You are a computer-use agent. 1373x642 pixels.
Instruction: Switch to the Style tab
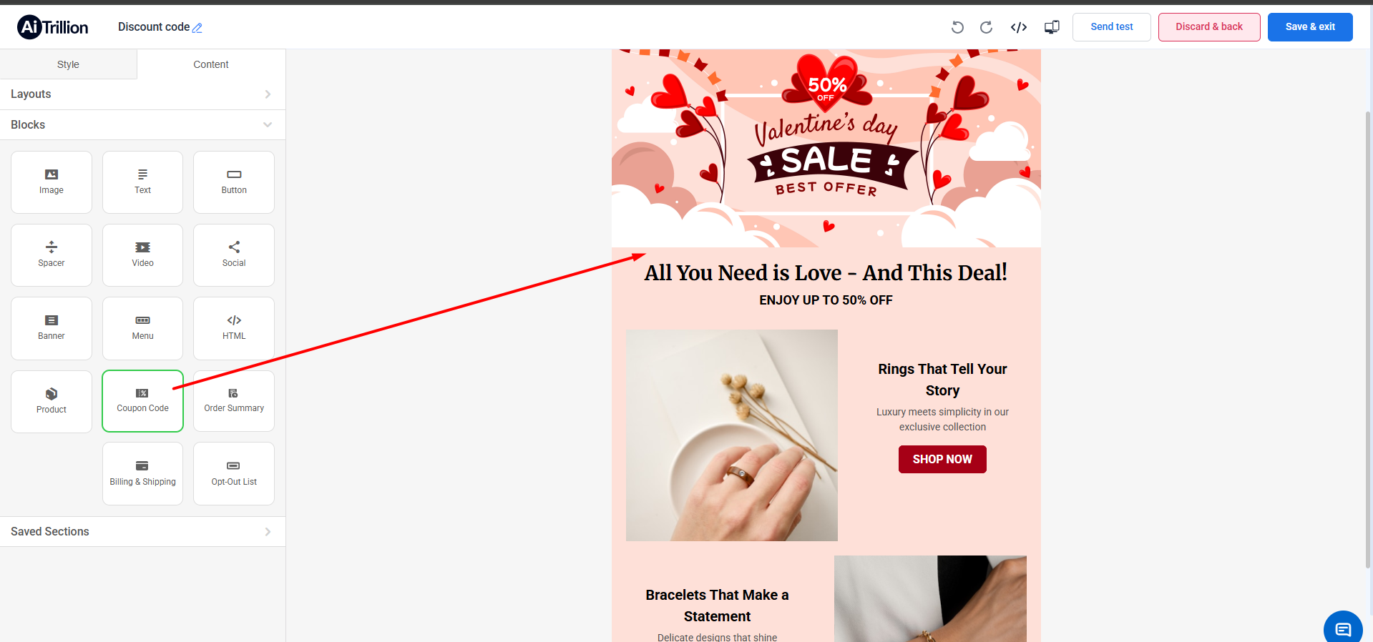tap(69, 64)
